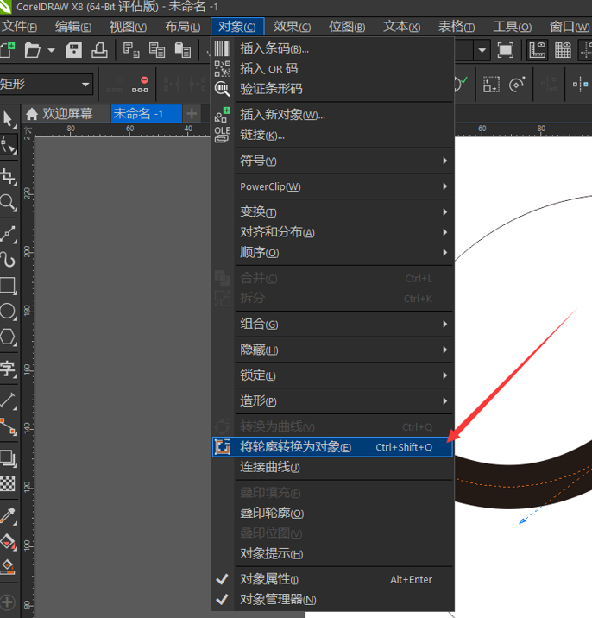Choose 插入 QR 码 menu item

pyautogui.click(x=332, y=68)
